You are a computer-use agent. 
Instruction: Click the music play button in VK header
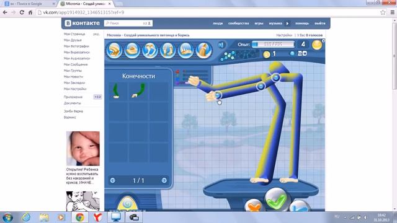[x=287, y=24]
